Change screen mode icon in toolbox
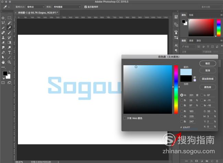The width and height of the screenshot is (223, 163). [x=9, y=83]
